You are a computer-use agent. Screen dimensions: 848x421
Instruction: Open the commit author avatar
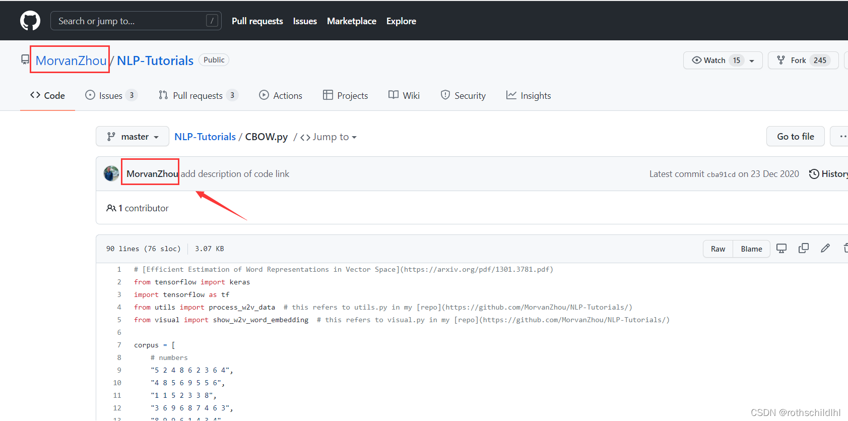coord(111,173)
